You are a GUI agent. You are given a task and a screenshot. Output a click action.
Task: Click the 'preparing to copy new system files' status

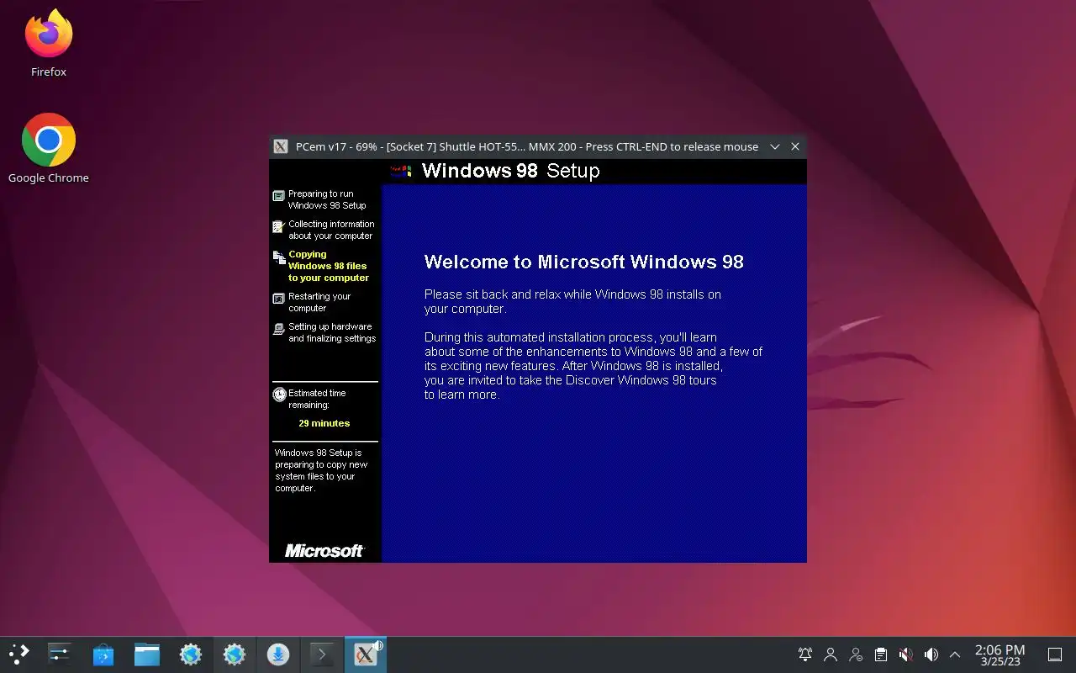pyautogui.click(x=321, y=470)
